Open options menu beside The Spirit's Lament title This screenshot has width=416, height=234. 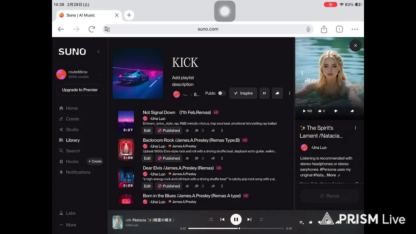point(356,128)
